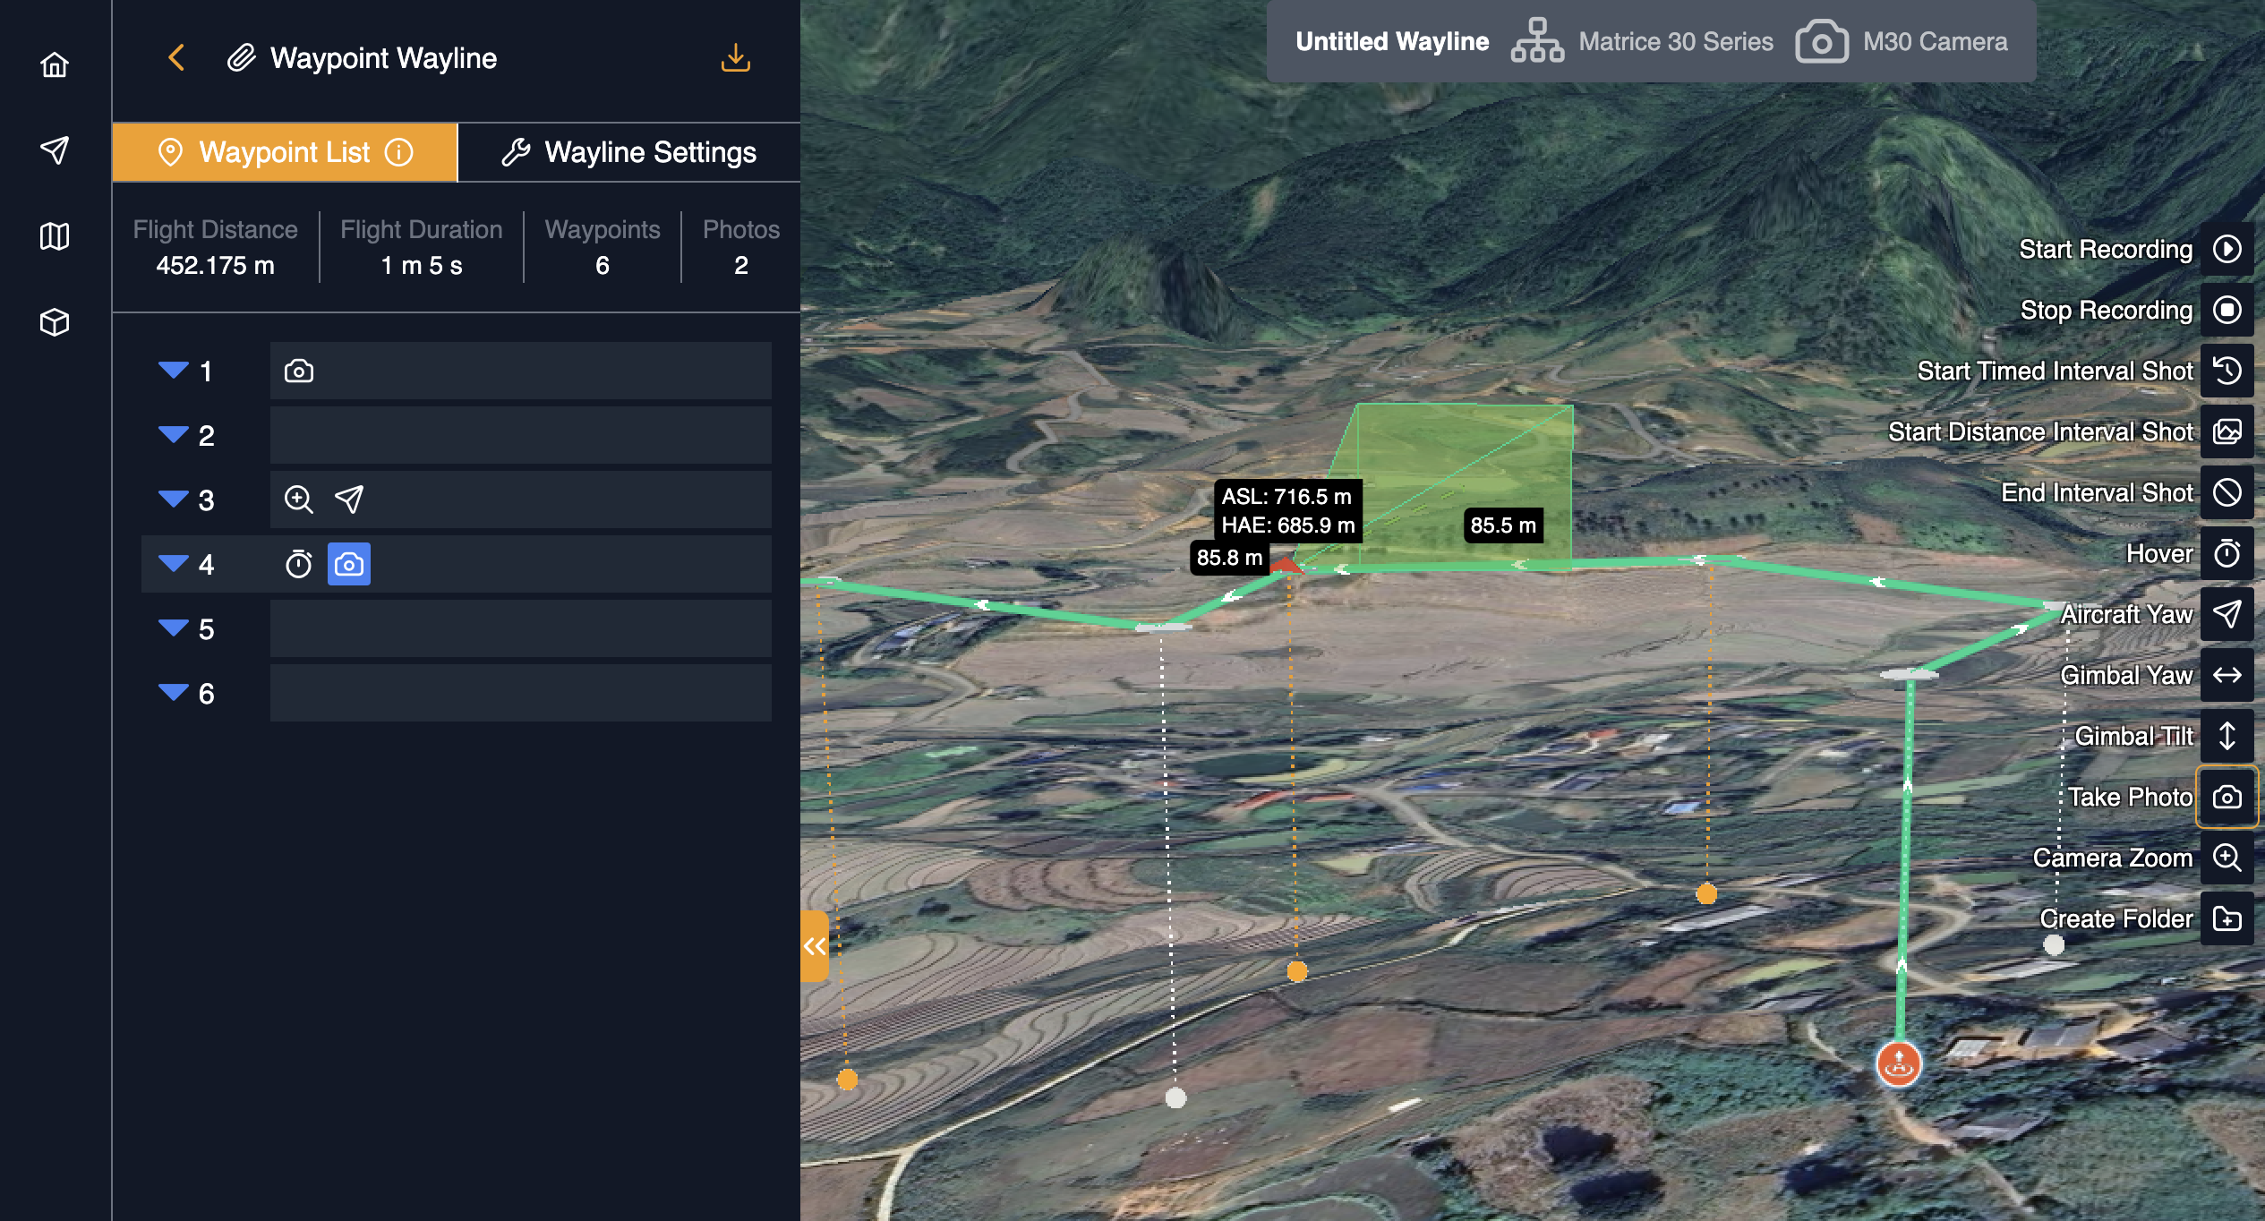
Task: Go back using the orange chevron
Action: (x=176, y=58)
